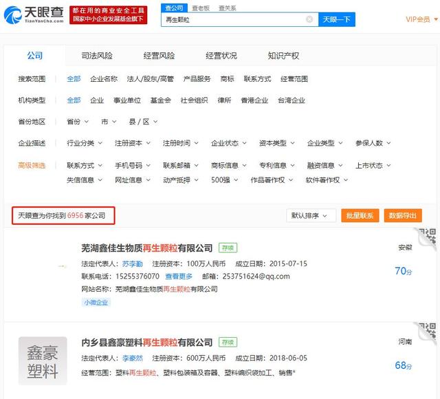Select the 查关系 search tab
Viewport: 440px width, 399px height.
coord(228,8)
